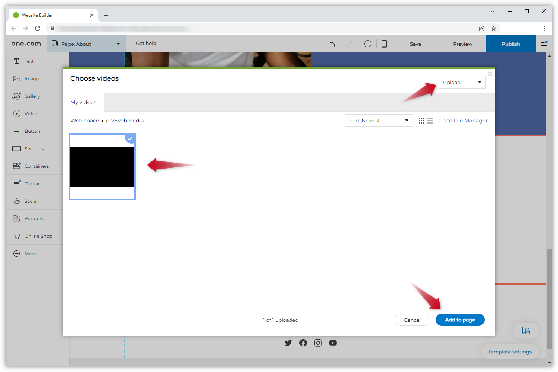
Task: Open the Upload dropdown
Action: pyautogui.click(x=462, y=82)
